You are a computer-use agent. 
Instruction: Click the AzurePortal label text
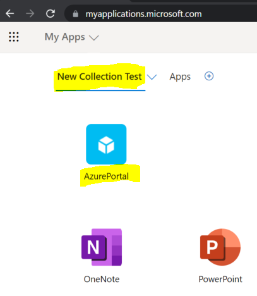click(x=106, y=176)
